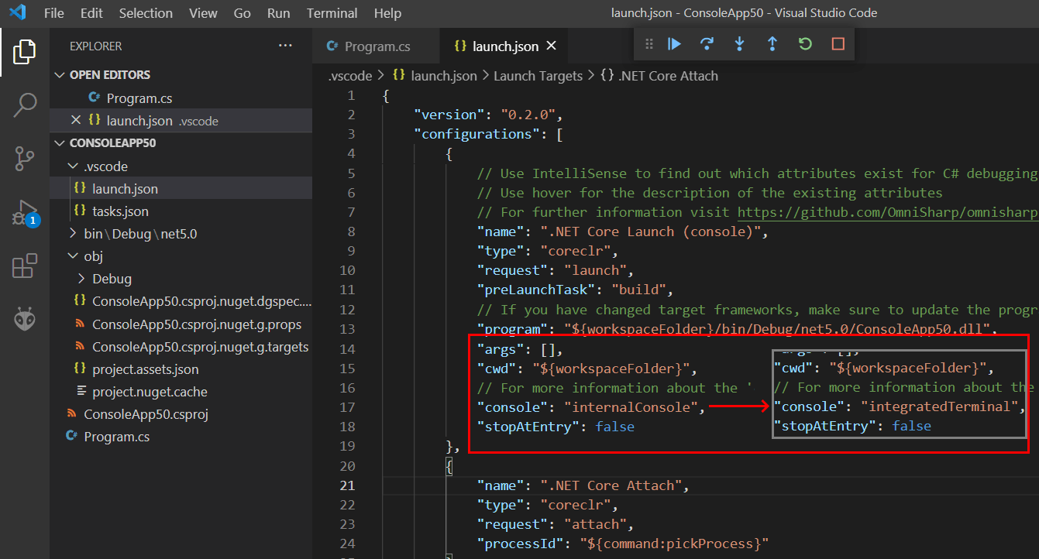The height and width of the screenshot is (559, 1039).
Task: Click the .vscode breadcrumb segment
Action: (349, 76)
